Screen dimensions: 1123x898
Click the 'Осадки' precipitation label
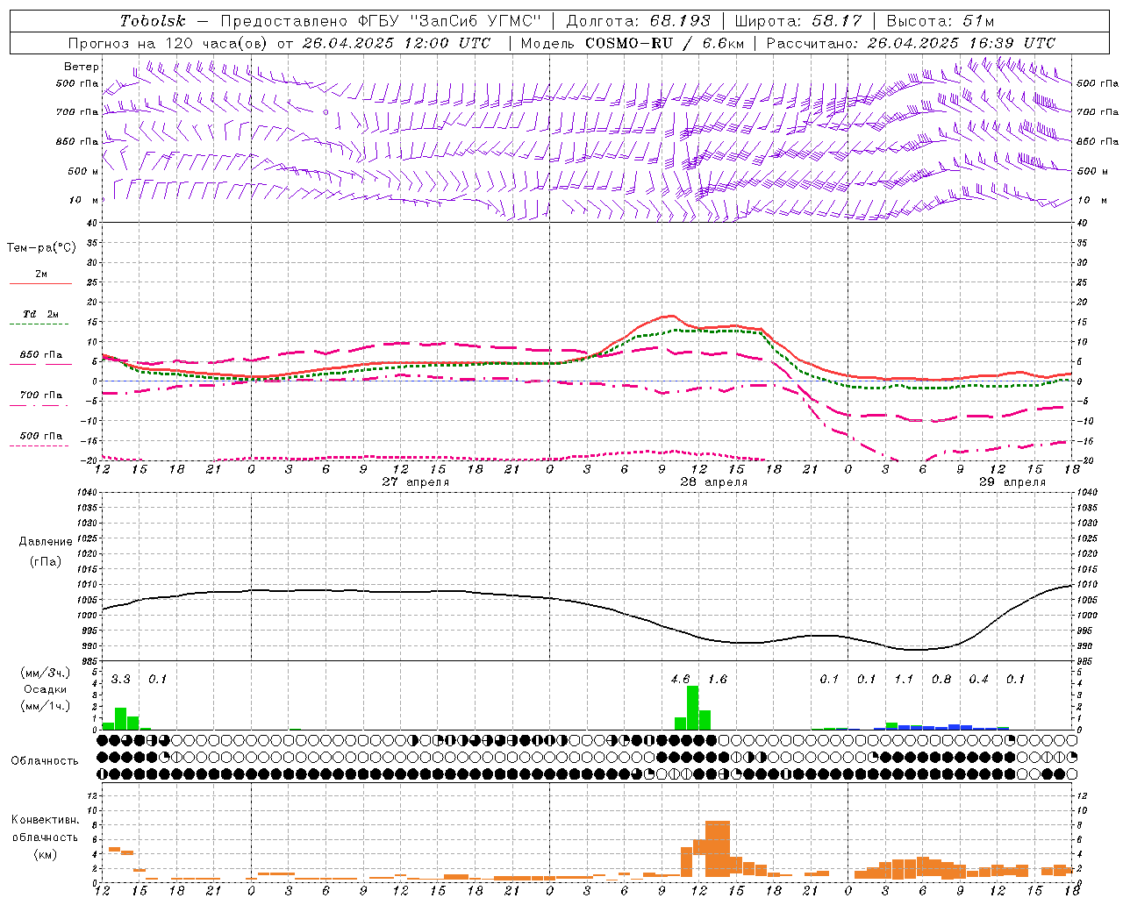(x=46, y=689)
